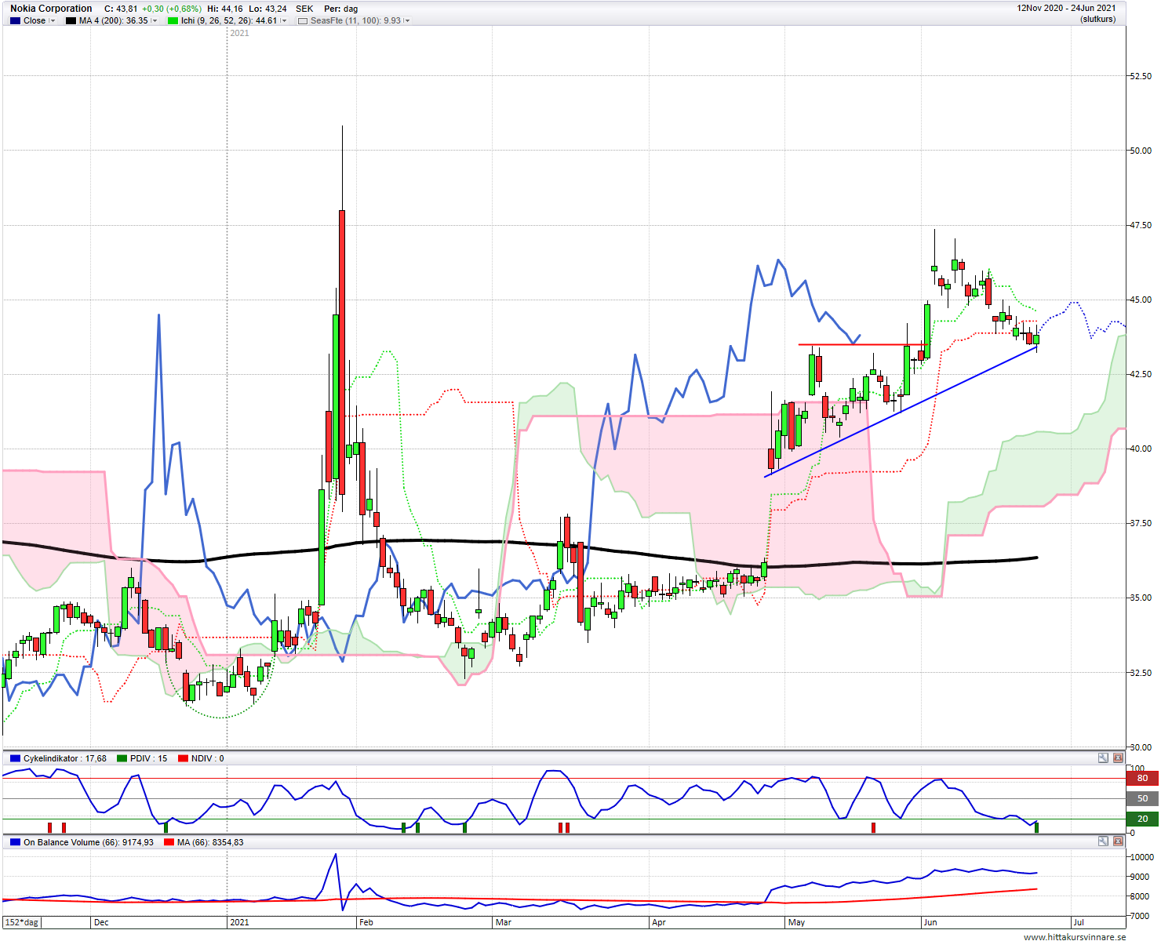Image resolution: width=1161 pixels, height=941 pixels.
Task: Click the '152*dag' range box
Action: pyautogui.click(x=22, y=922)
